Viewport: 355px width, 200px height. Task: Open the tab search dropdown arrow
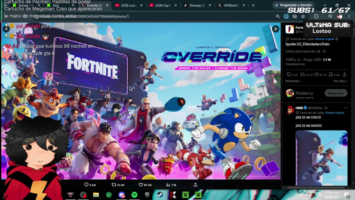5,5
